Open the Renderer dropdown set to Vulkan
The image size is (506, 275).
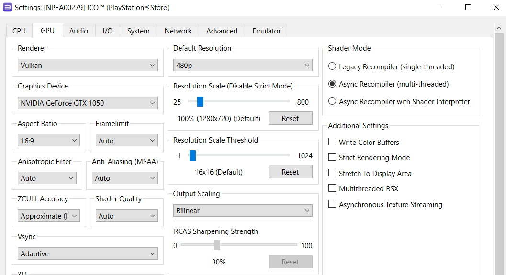[89, 65]
